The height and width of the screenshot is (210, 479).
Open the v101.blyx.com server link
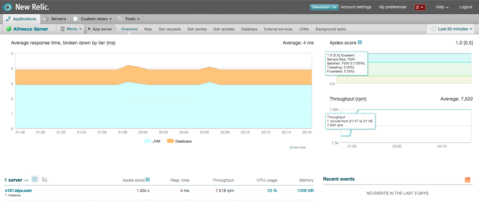click(18, 191)
